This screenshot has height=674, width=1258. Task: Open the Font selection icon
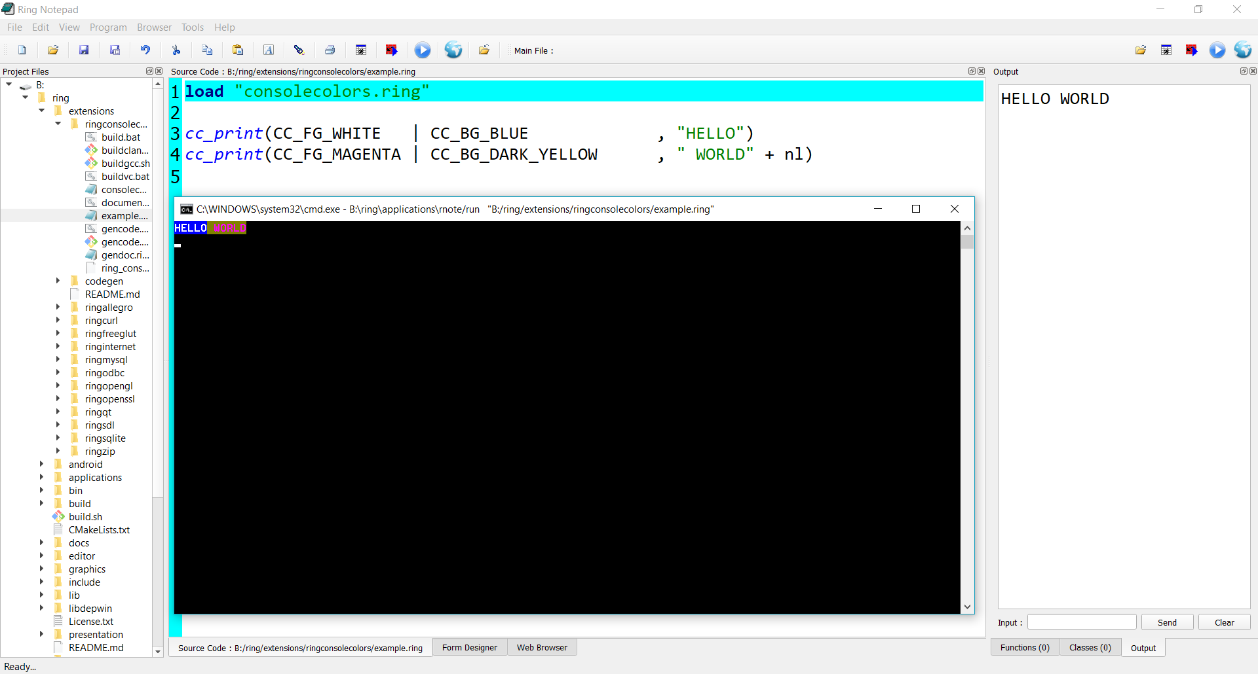tap(269, 50)
